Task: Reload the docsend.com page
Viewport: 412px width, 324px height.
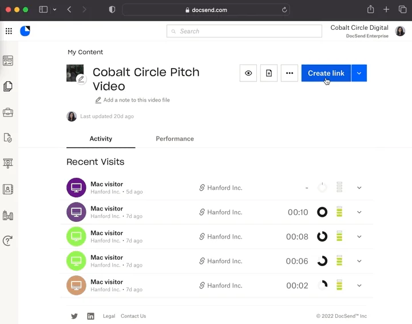Action: tap(284, 10)
